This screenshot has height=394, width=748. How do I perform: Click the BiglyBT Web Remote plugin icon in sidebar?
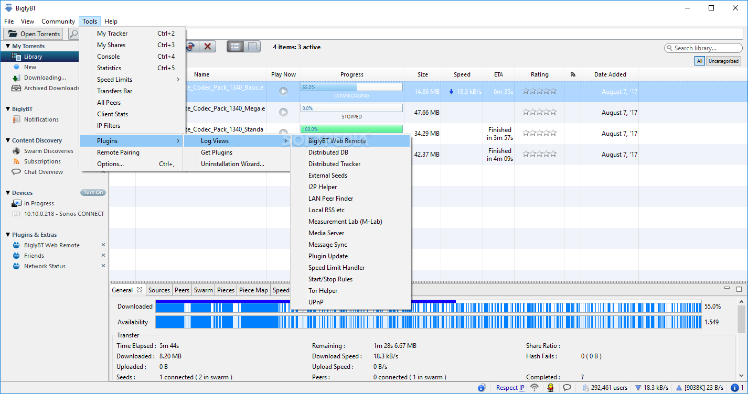17,245
